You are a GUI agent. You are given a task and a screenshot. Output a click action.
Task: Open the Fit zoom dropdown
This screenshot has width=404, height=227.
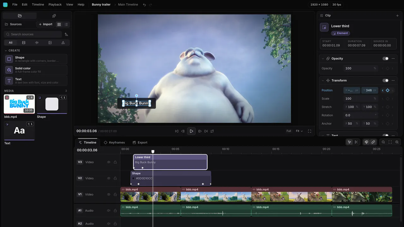point(299,131)
